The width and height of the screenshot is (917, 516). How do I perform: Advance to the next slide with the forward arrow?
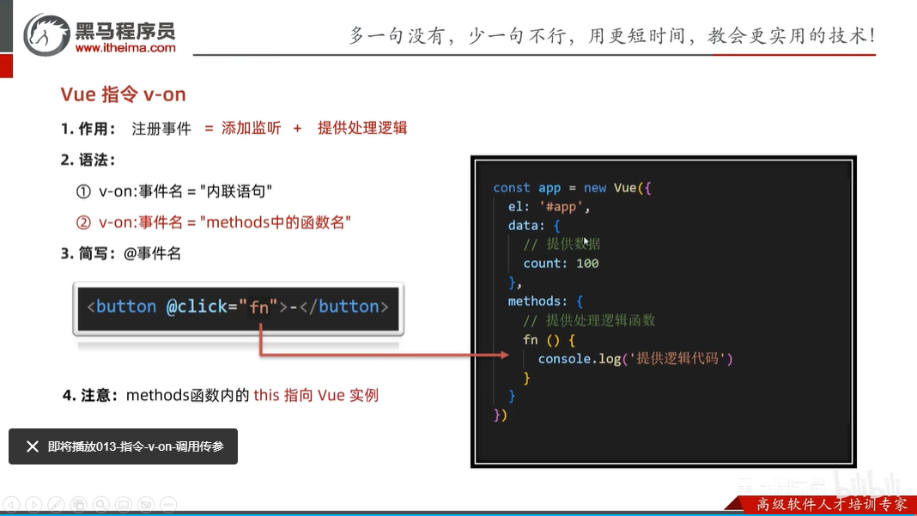34,504
